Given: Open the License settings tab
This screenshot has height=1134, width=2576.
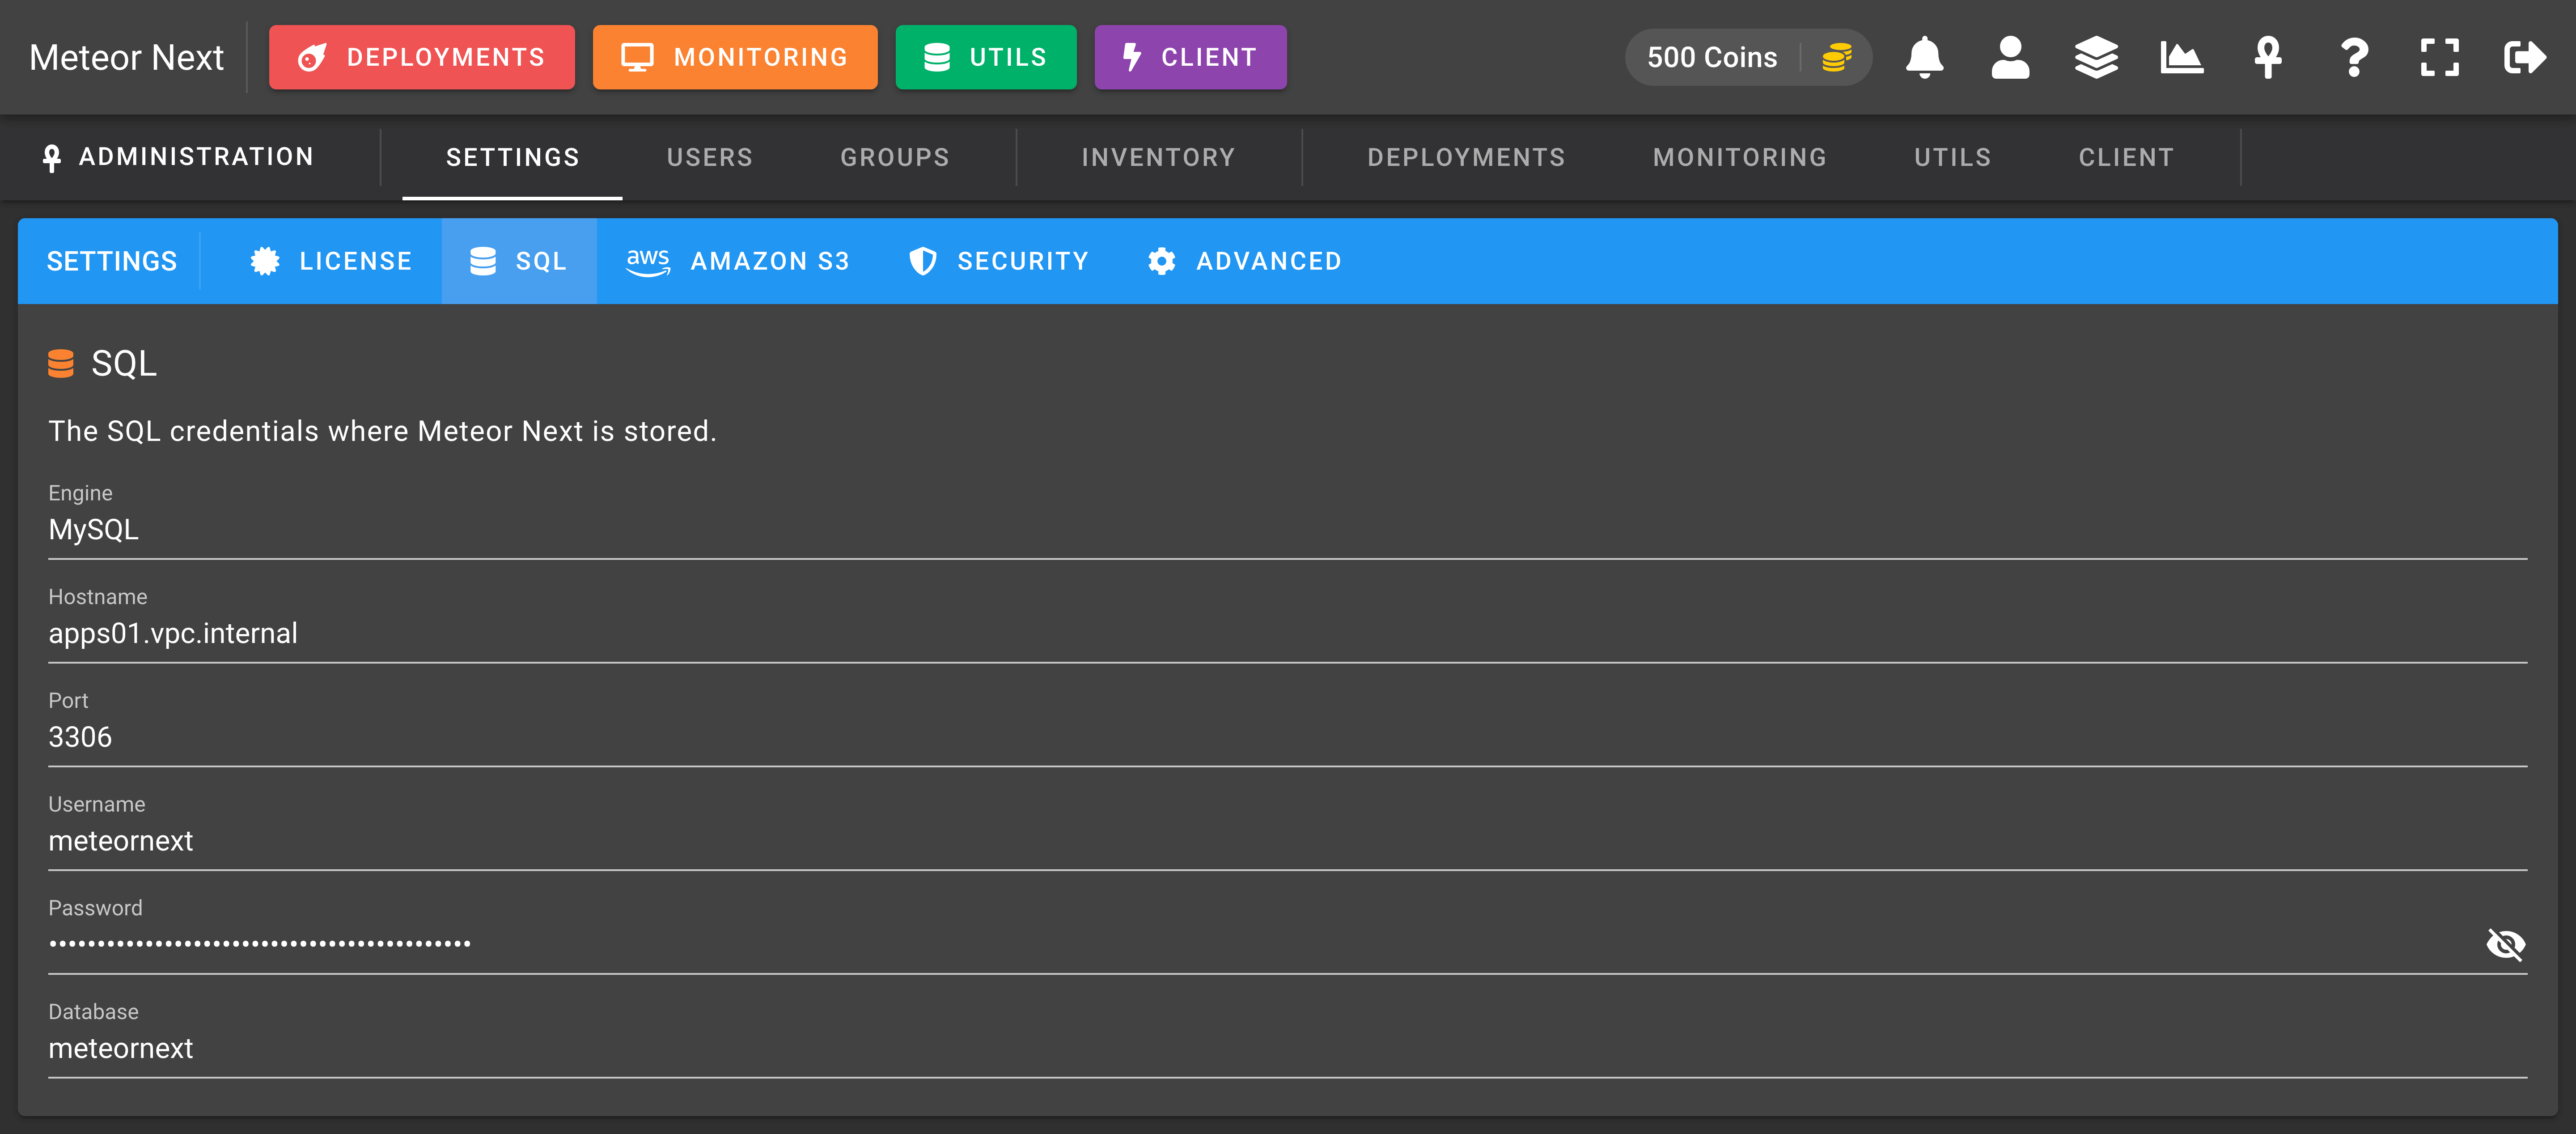Looking at the screenshot, I should click(x=330, y=261).
